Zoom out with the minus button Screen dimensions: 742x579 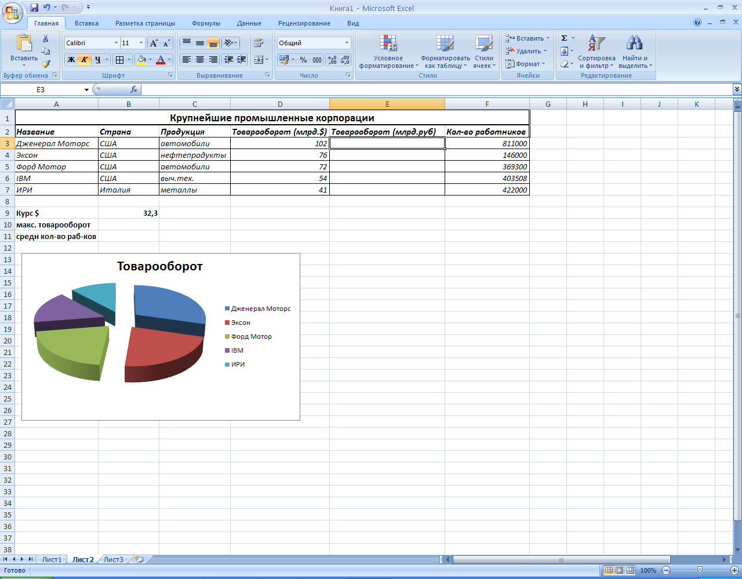(x=665, y=570)
